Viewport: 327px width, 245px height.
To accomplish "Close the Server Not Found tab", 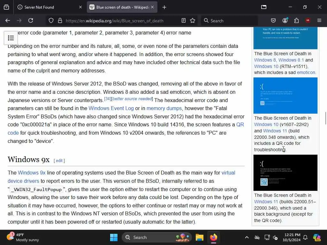I will (80, 7).
